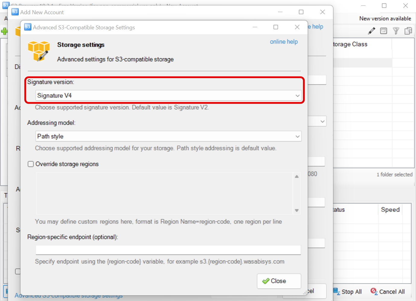Click the gray square view icon

tap(383, 31)
